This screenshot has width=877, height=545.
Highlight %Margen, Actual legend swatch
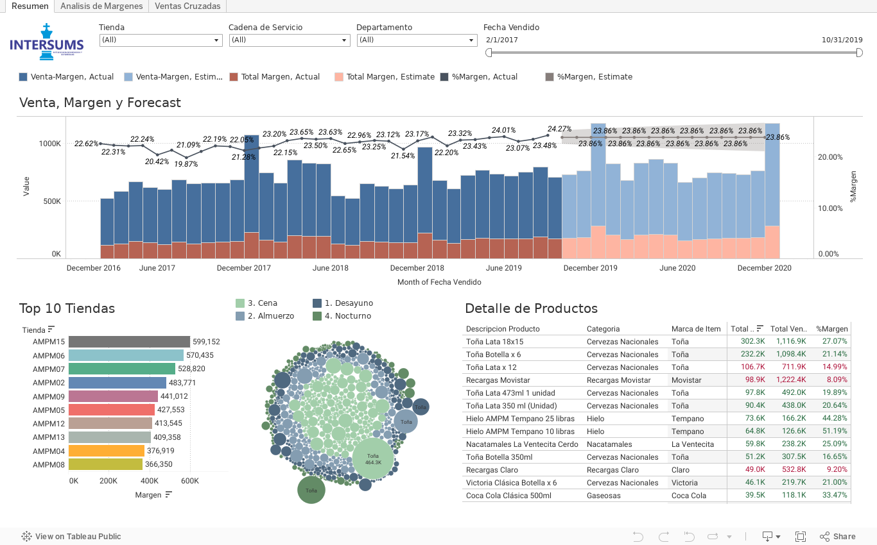(x=444, y=77)
